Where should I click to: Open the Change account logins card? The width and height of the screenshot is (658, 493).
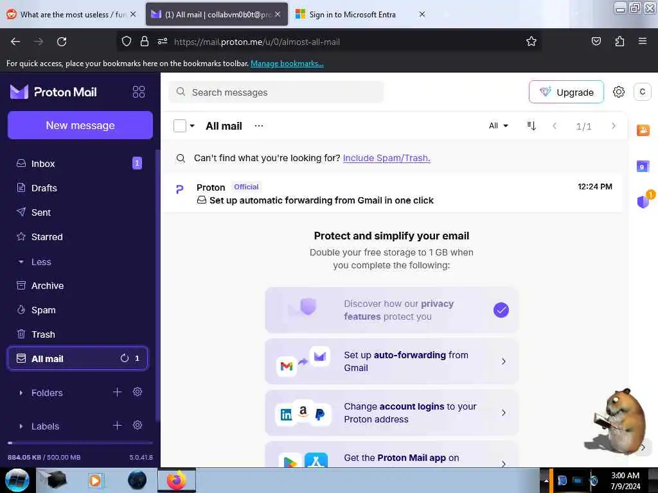pos(392,413)
